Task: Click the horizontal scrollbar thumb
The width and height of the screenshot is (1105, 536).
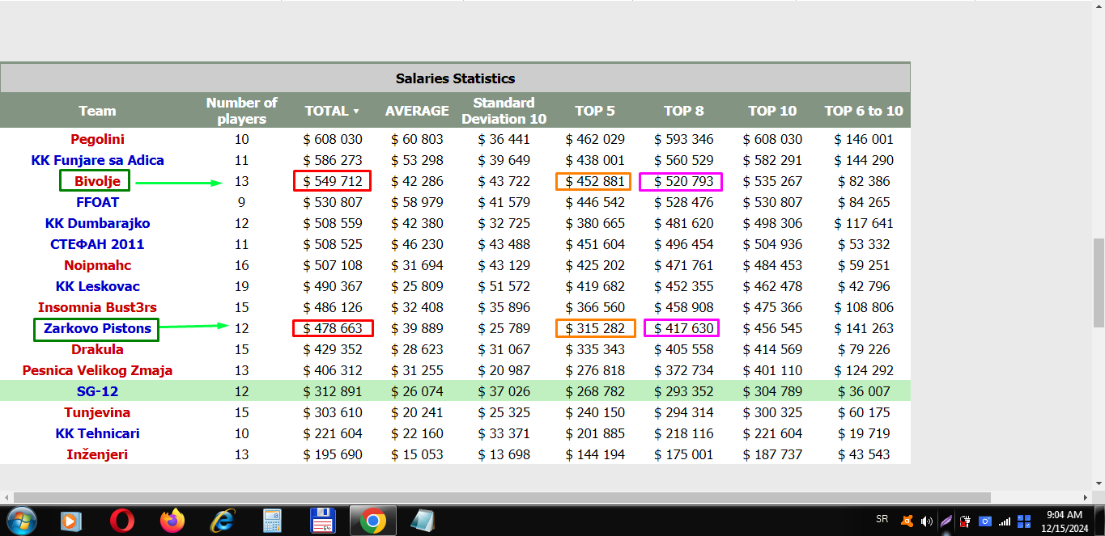Action: point(502,497)
